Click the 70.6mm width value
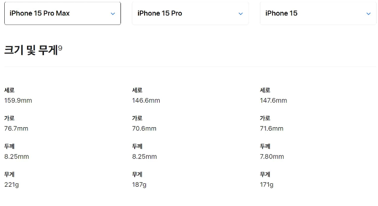The image size is (378, 206). tap(144, 129)
